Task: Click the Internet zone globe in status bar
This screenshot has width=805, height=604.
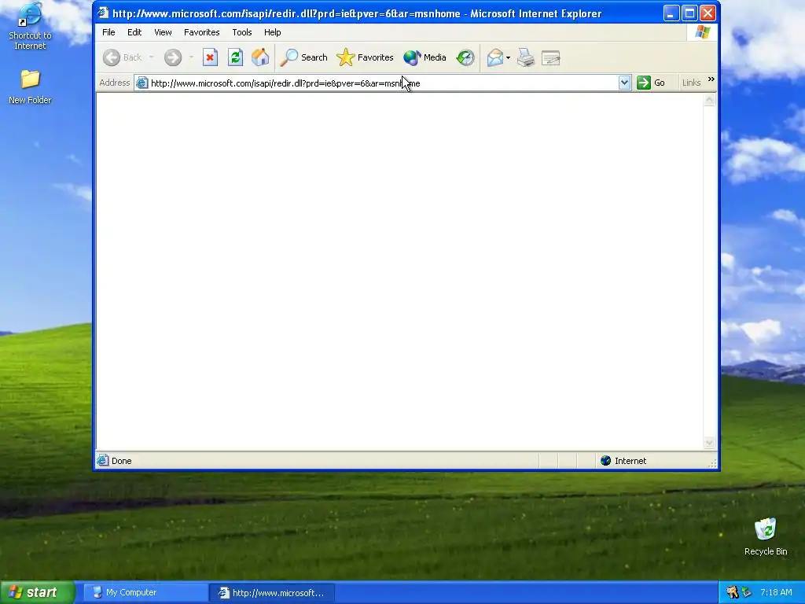Action: click(x=606, y=461)
